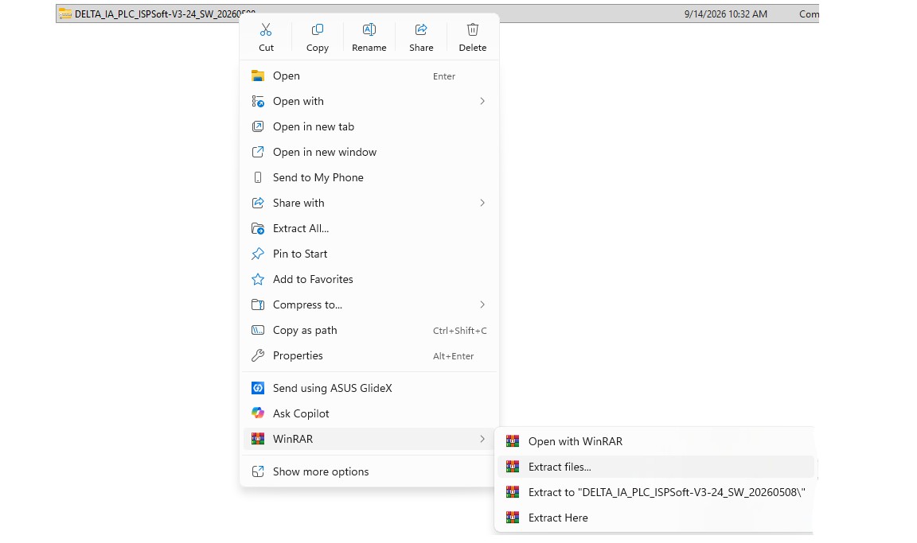
Task: Click the icon beside Extract Here
Action: point(513,518)
